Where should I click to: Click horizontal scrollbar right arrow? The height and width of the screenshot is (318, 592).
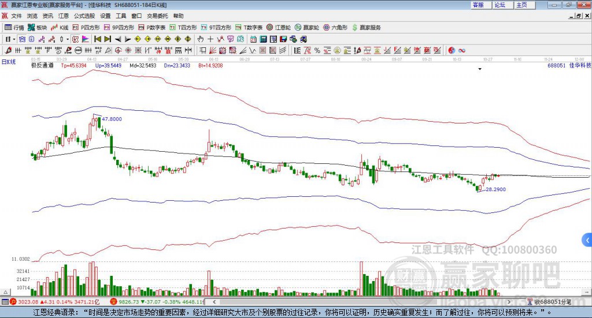509,302
